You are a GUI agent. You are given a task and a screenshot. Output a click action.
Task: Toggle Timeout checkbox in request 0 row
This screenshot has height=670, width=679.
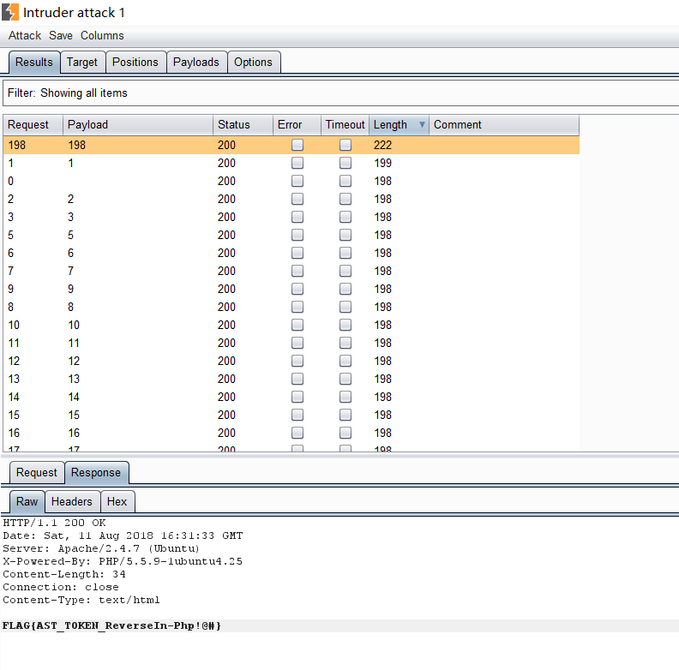(346, 181)
